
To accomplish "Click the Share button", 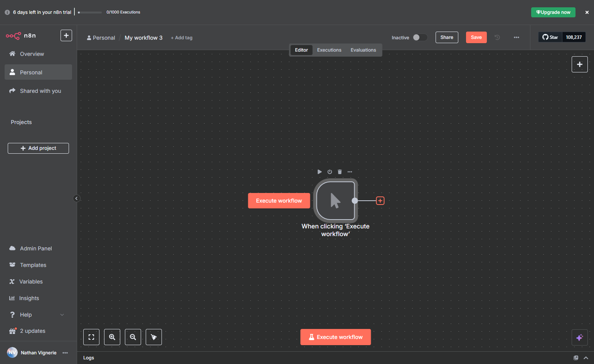I will tap(447, 37).
